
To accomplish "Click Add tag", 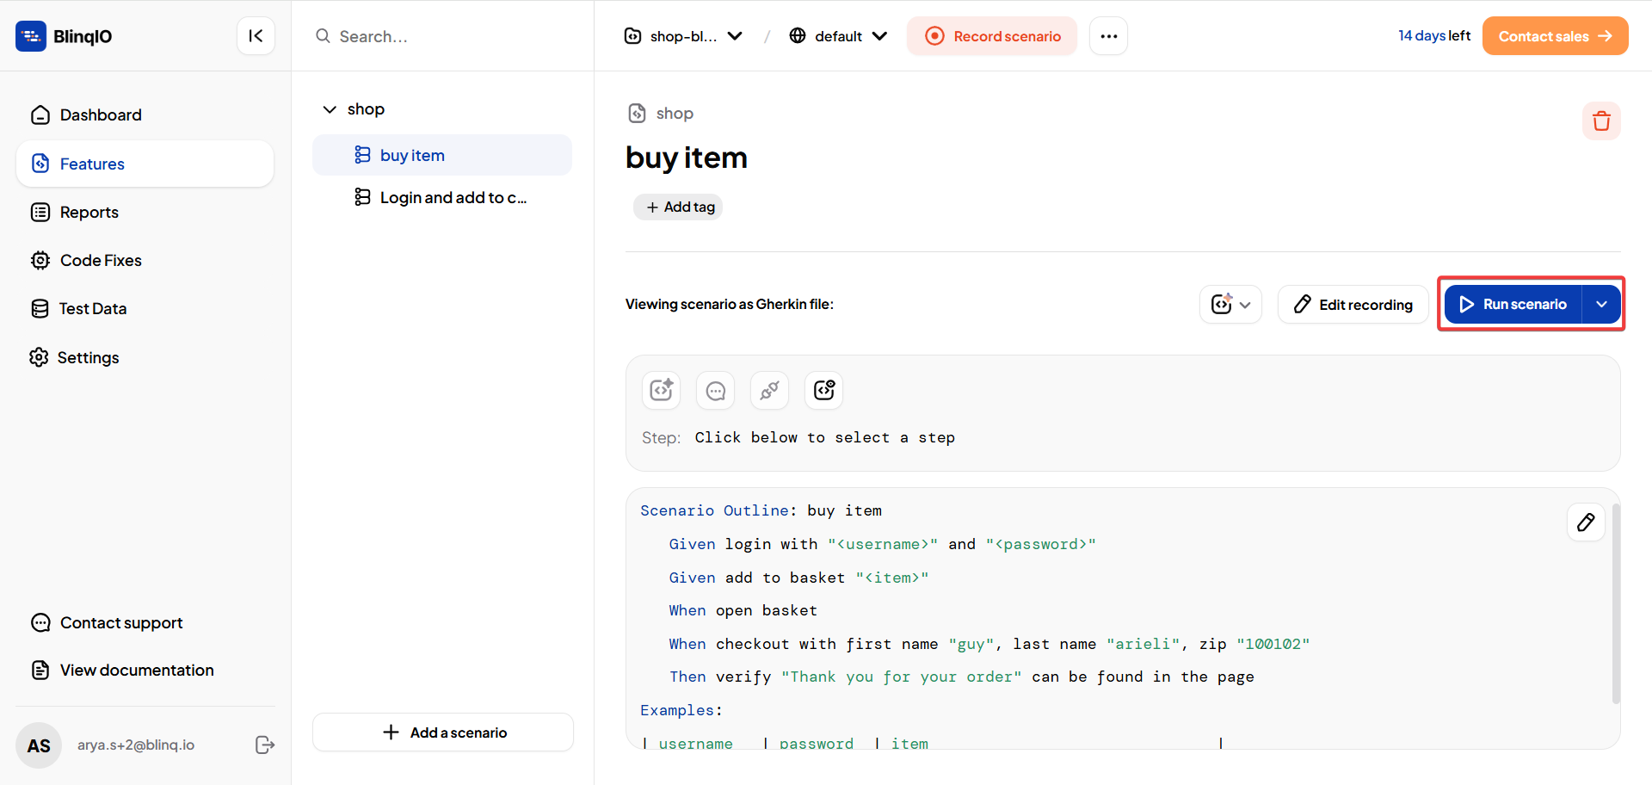I will (x=678, y=207).
